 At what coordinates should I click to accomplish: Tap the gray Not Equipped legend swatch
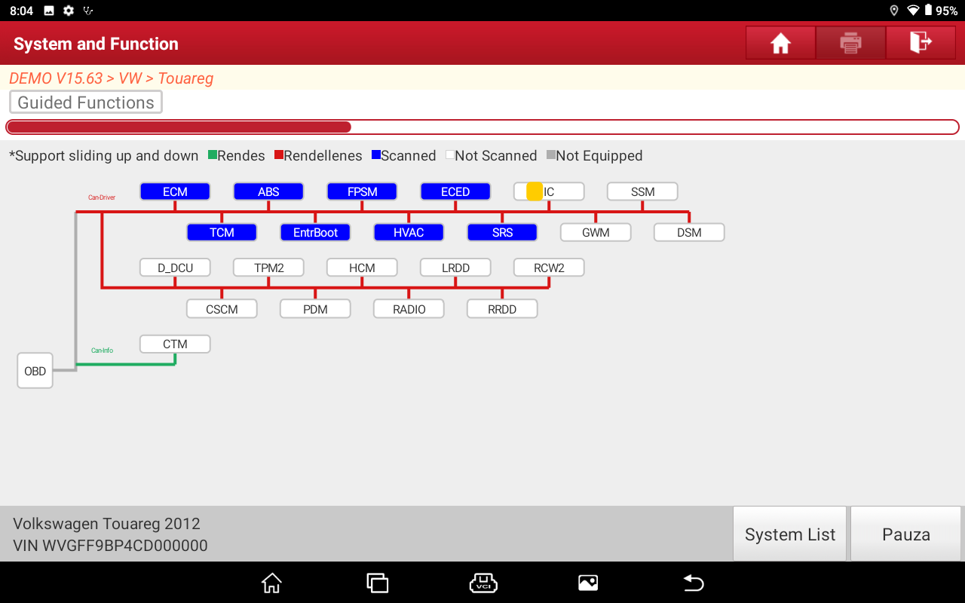click(x=551, y=155)
